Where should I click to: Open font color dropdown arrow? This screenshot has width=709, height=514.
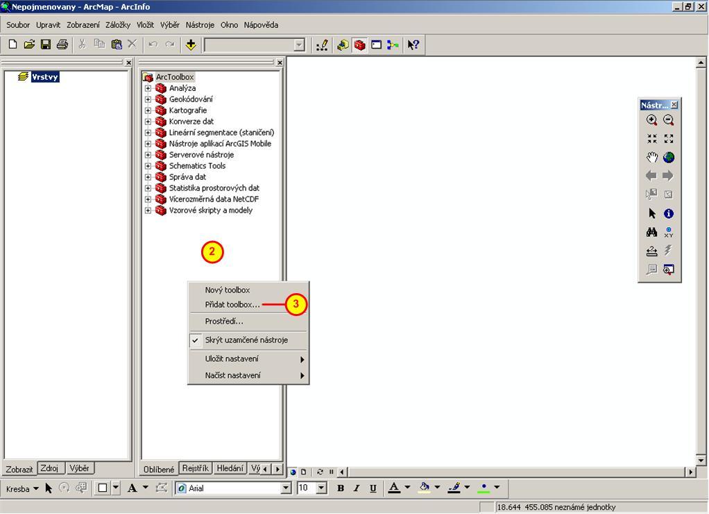407,488
